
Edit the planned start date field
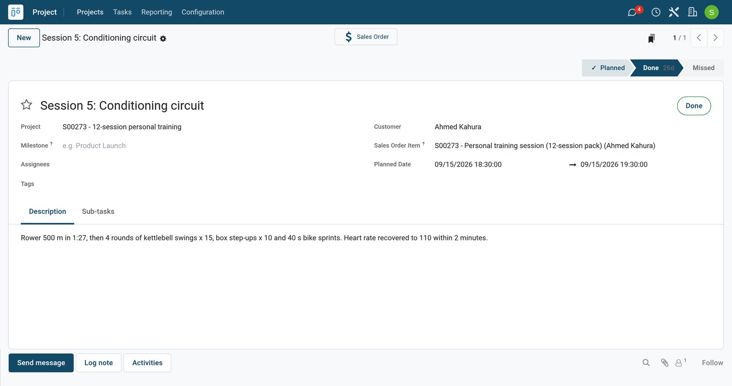(499, 165)
